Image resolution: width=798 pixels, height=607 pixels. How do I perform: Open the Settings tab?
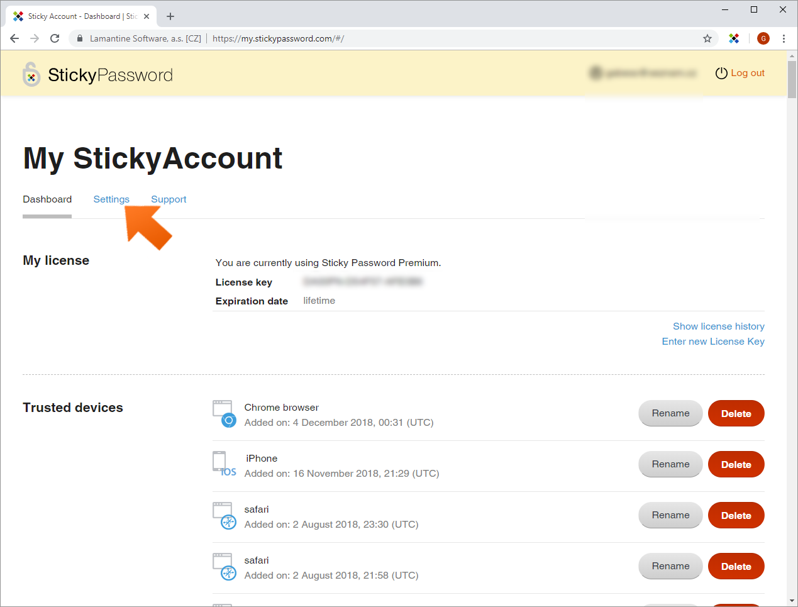point(111,199)
